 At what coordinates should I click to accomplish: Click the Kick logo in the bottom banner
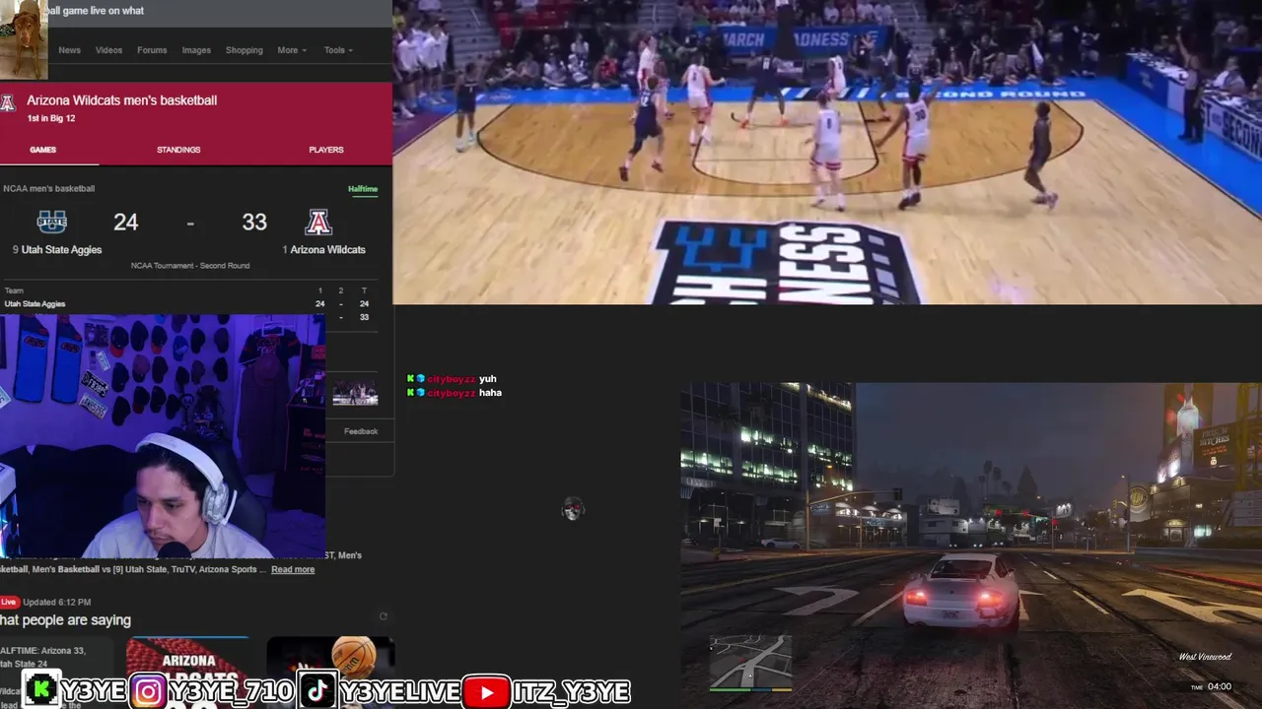[x=40, y=691]
